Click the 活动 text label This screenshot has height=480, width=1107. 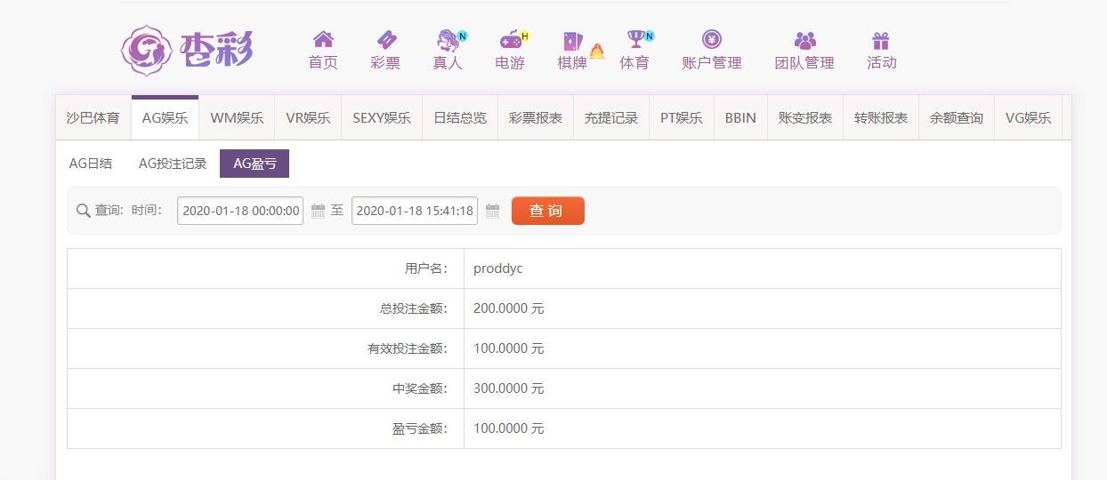pos(882,63)
